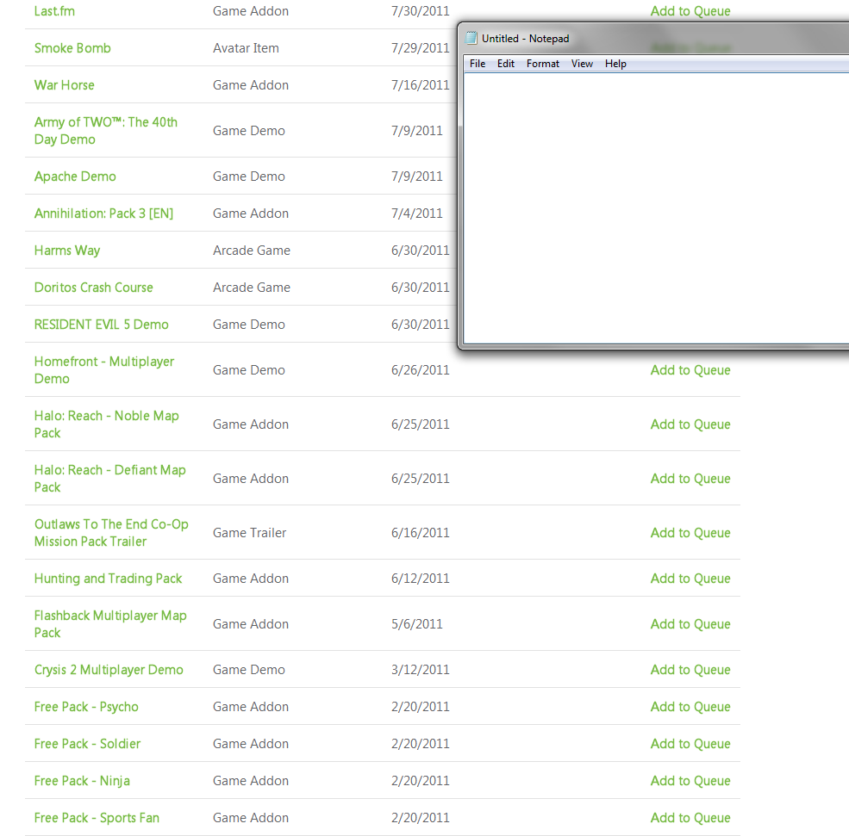Screen dimensions: 849x836
Task: Open Notepad Help menu
Action: 615,64
